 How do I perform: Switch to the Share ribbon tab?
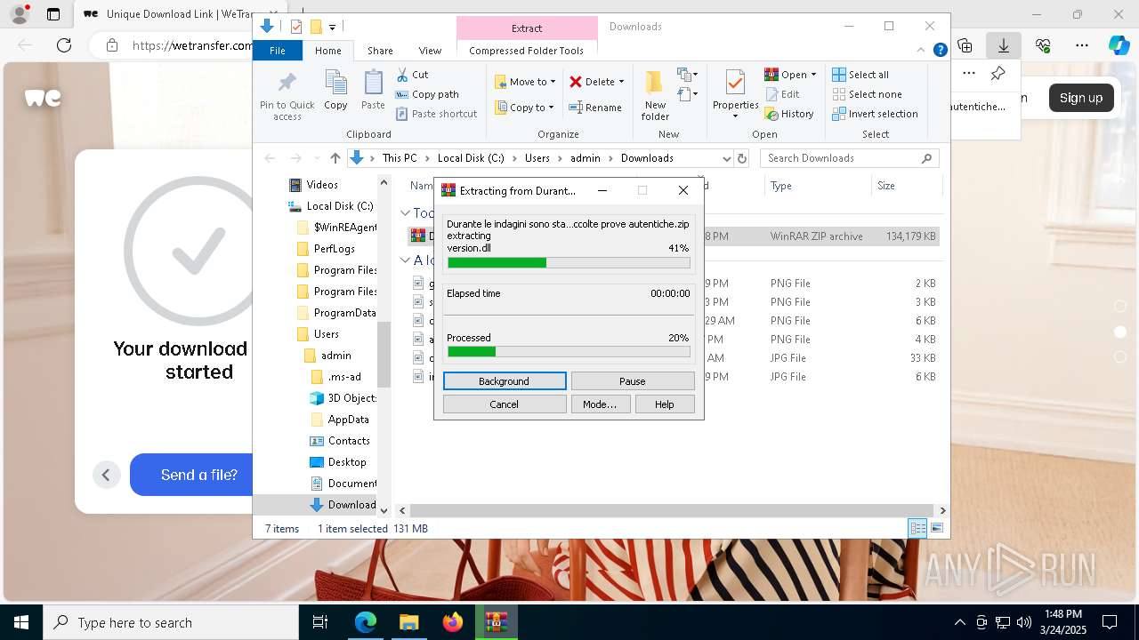point(380,51)
